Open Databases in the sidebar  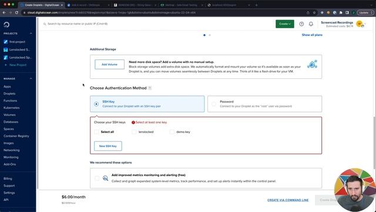click(x=11, y=122)
